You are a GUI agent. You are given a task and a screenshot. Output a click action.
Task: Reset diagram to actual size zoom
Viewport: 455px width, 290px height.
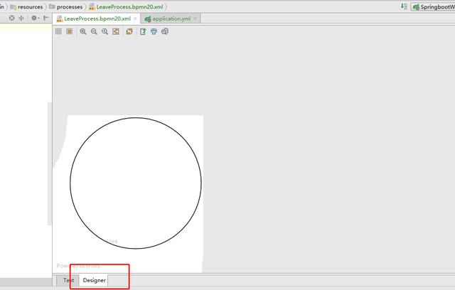(x=105, y=31)
